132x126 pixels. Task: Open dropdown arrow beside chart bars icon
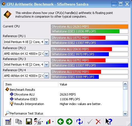(x=53, y=122)
